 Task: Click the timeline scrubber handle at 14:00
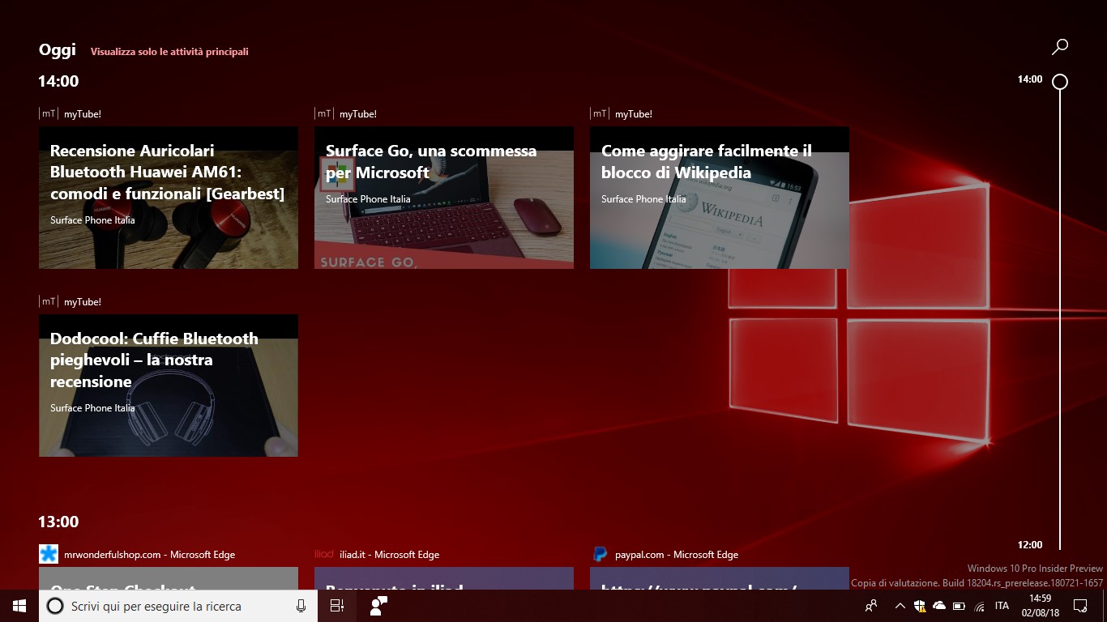1059,82
